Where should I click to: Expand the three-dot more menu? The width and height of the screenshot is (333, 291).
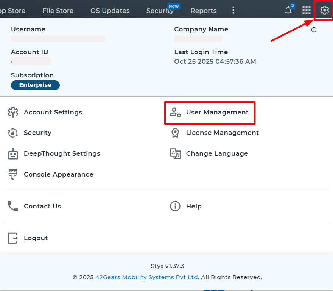233,11
